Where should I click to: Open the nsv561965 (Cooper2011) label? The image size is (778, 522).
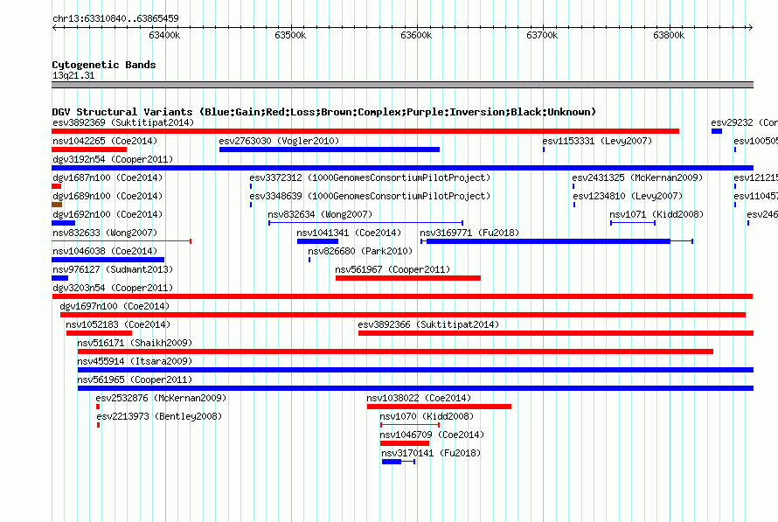coord(135,379)
